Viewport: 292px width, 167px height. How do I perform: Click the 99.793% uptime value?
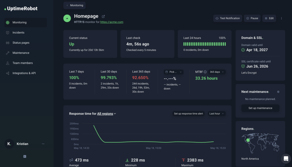[109, 78]
